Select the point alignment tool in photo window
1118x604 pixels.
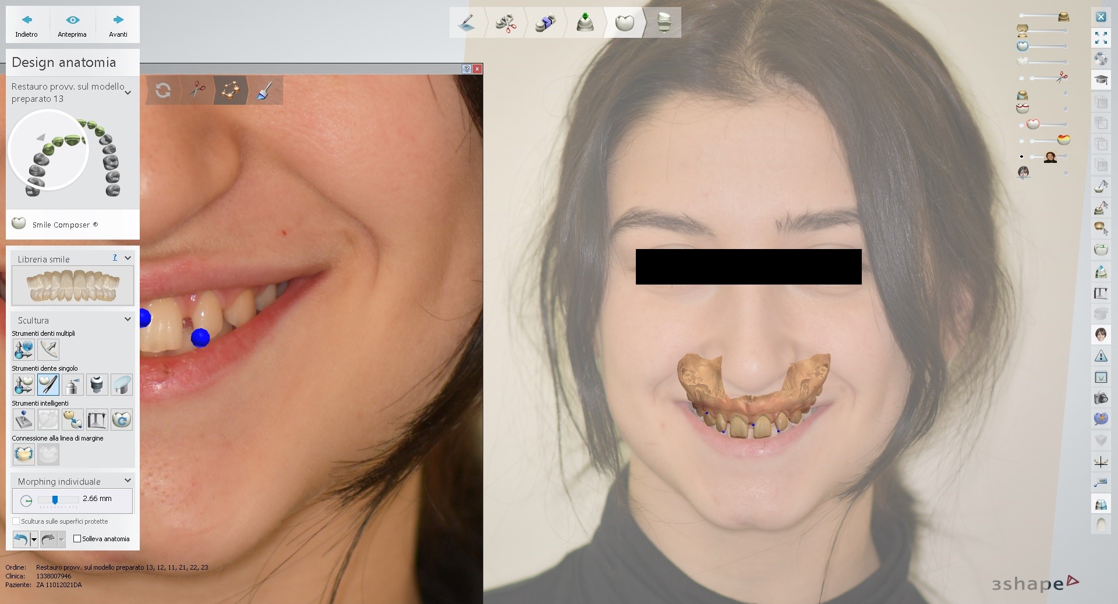click(231, 90)
